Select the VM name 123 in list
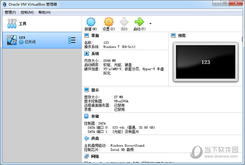 (22, 38)
